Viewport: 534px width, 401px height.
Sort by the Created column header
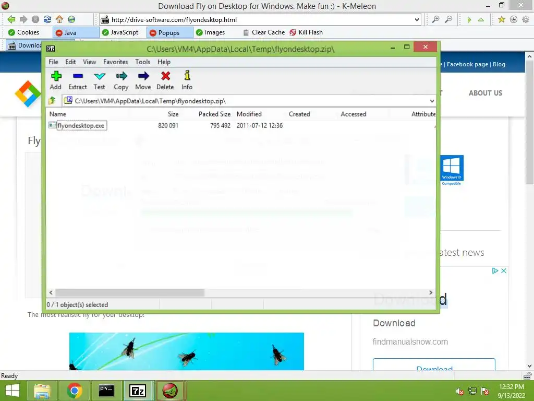299,114
